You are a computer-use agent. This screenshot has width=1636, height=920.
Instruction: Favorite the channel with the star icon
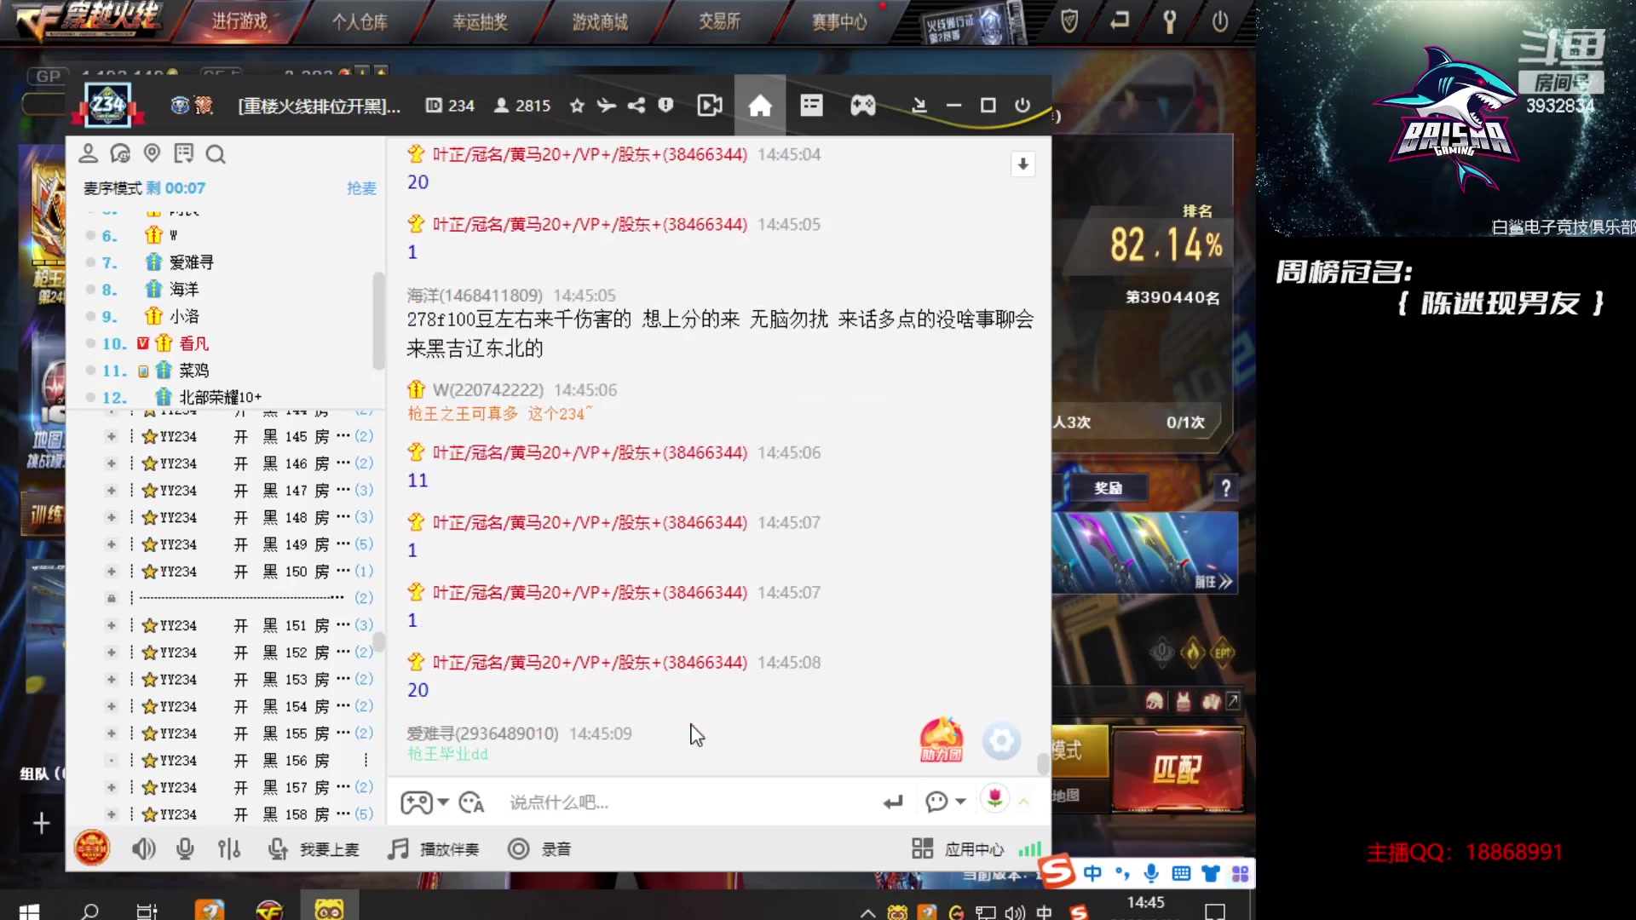pos(577,106)
